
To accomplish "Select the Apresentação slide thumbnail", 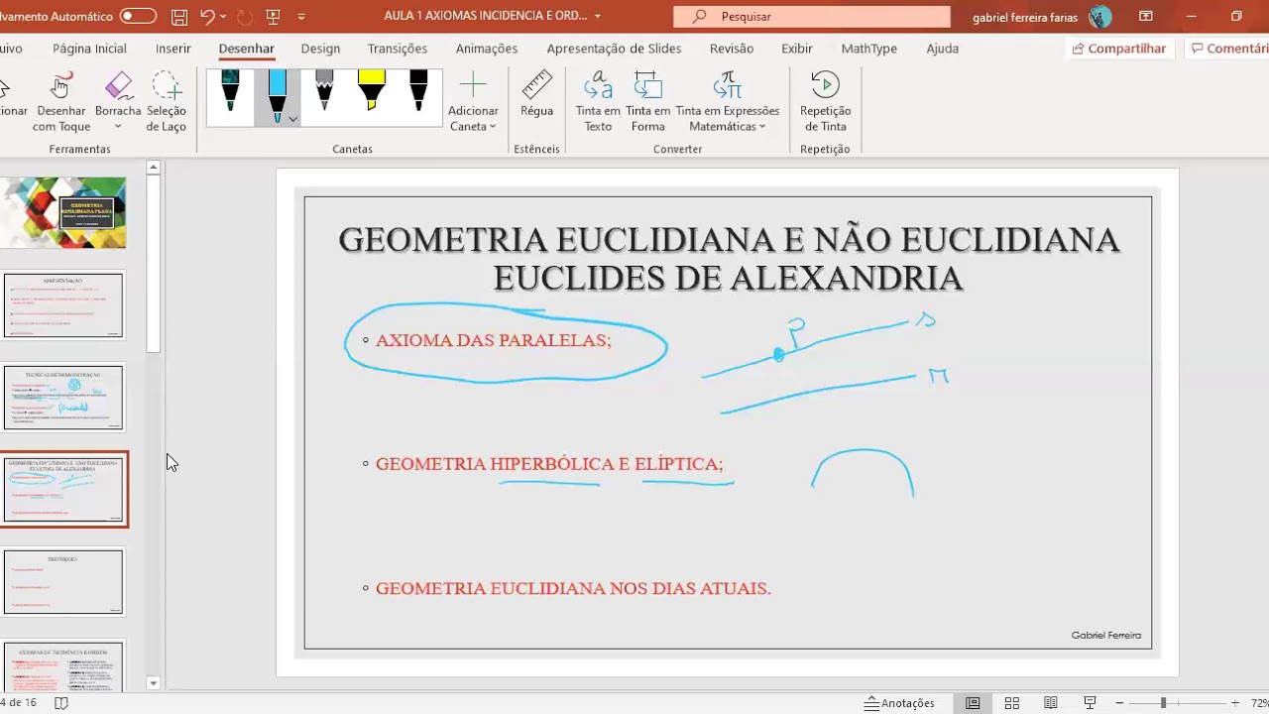I will click(63, 305).
